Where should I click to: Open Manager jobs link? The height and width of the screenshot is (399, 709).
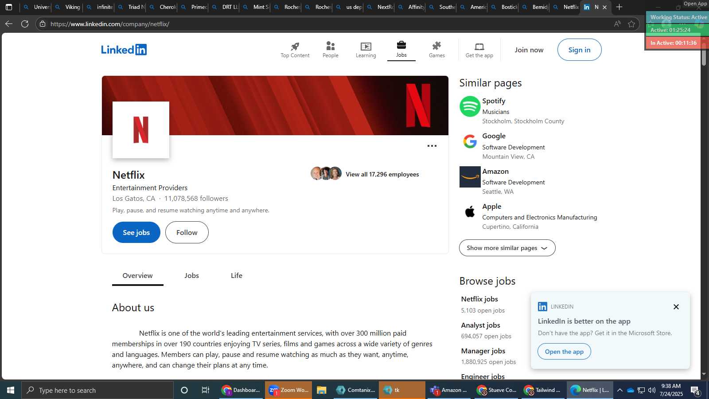pos(483,351)
